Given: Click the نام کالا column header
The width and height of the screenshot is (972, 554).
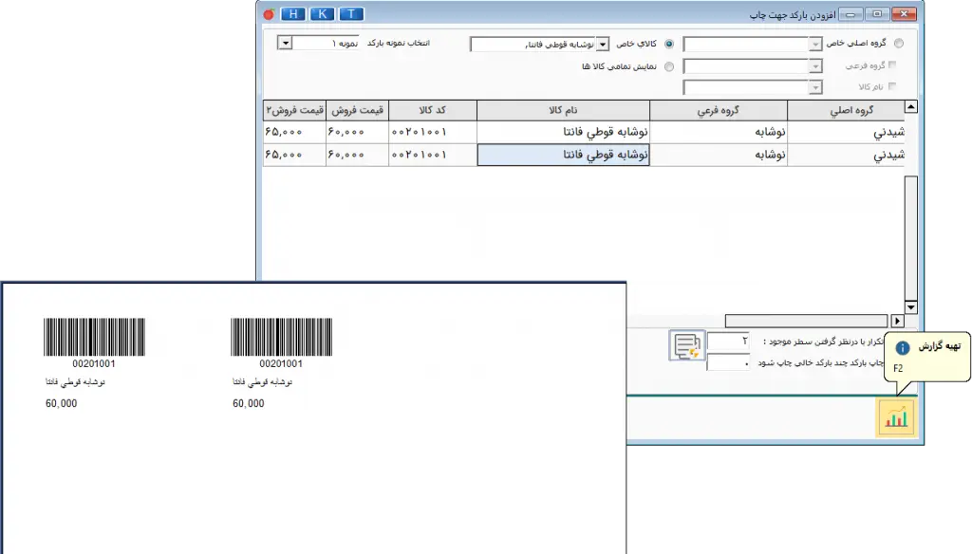Looking at the screenshot, I should (562, 111).
